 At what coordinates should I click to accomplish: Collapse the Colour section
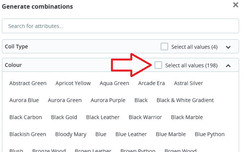(228, 66)
